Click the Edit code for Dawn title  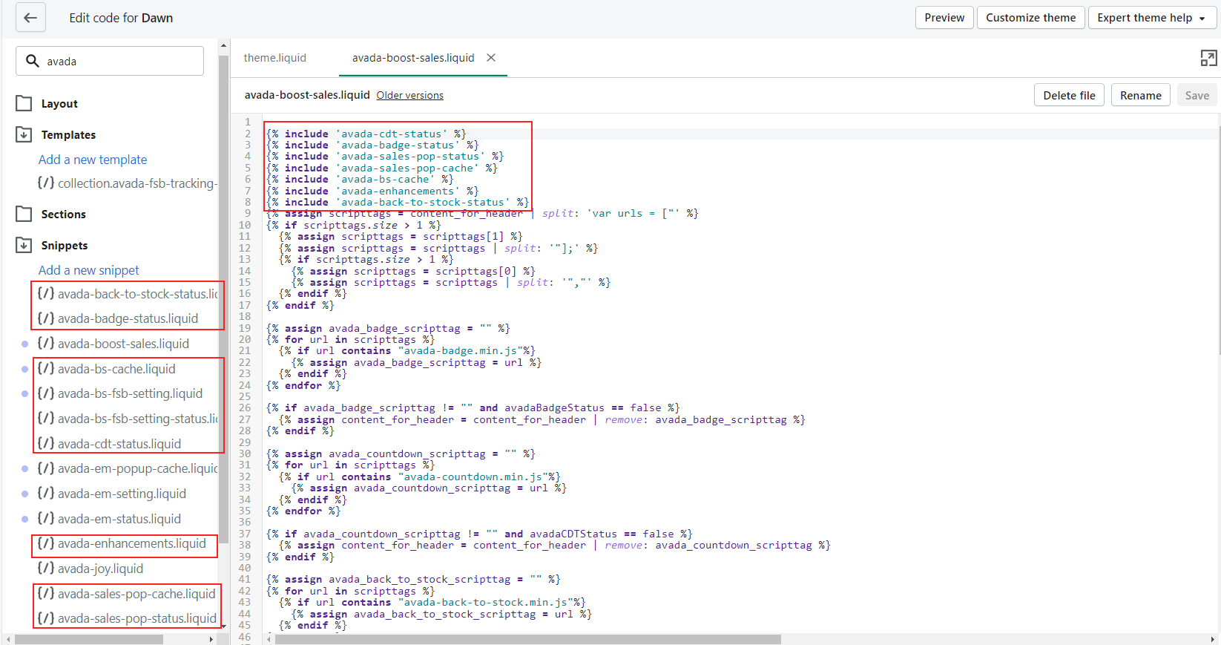[x=121, y=18]
